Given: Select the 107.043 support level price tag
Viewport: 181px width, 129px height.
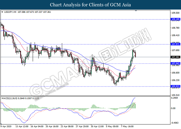Looking at the screenshot, I should pyautogui.click(x=175, y=63).
